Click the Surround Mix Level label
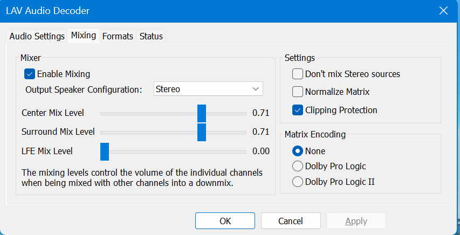Viewport: 460px width, 235px height. coord(58,132)
